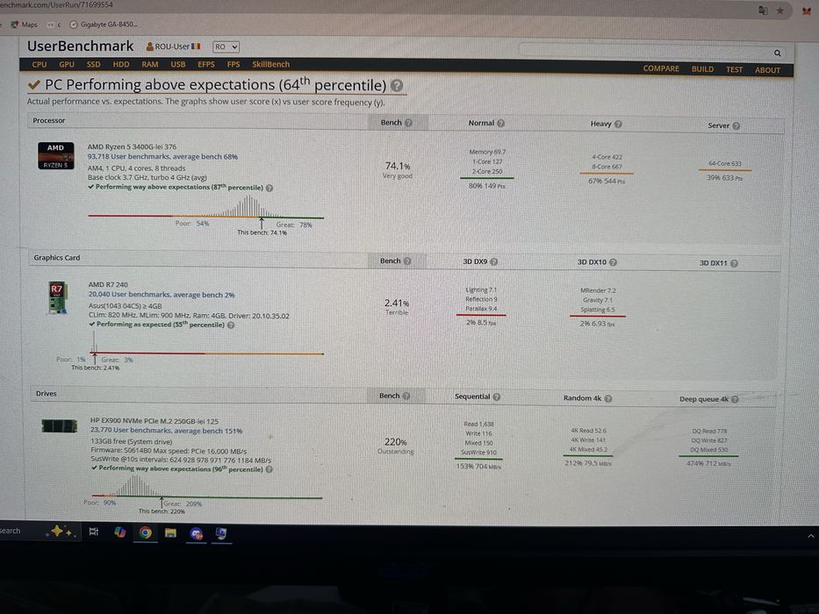Click the AMD Ryzen 5 processor logo
819x614 pixels.
[x=56, y=155]
